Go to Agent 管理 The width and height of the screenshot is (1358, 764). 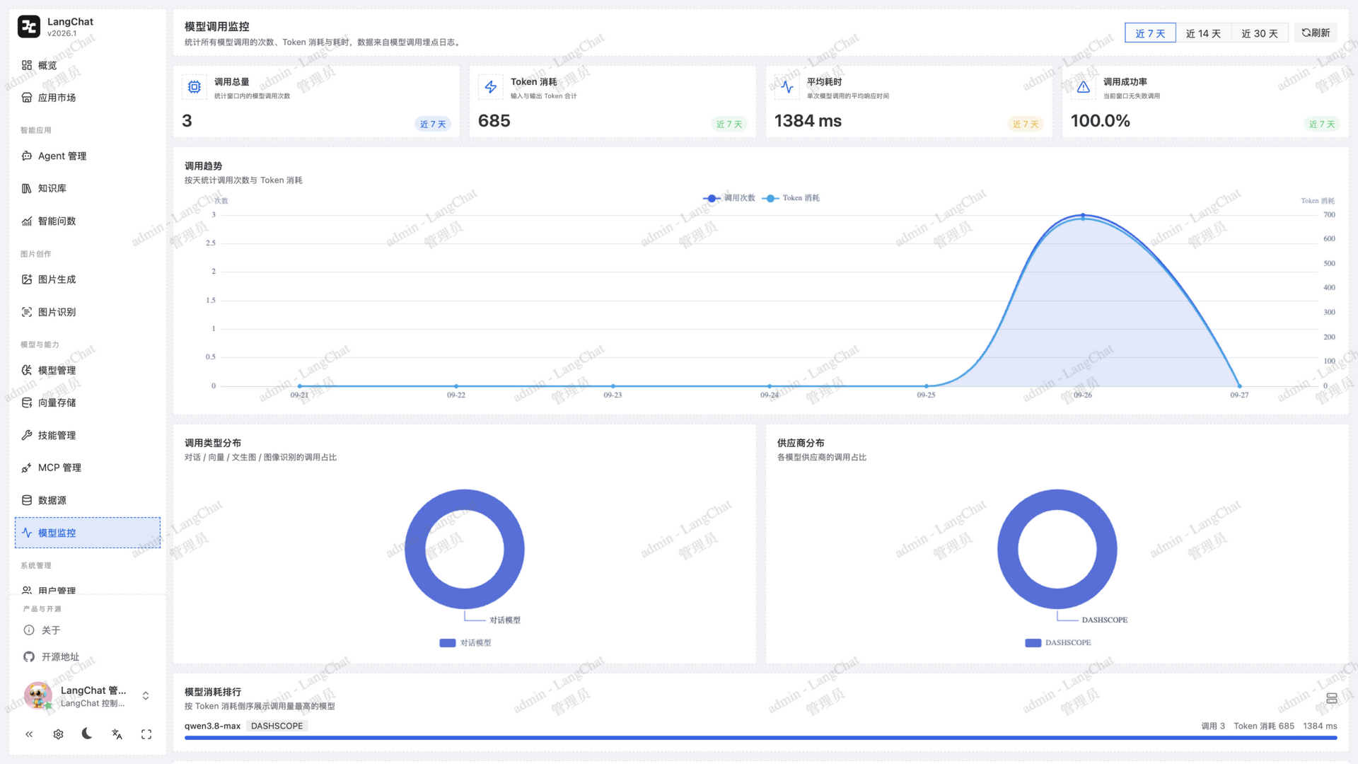88,156
